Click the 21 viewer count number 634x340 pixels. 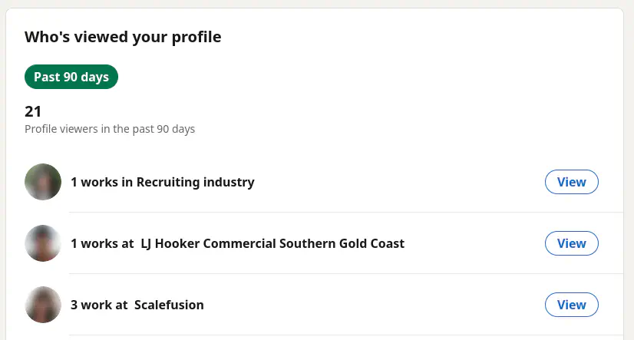tap(33, 111)
